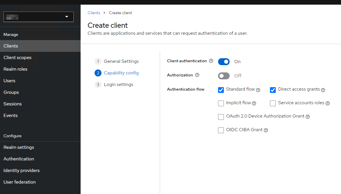Uncheck the Standard flow checkbox

tap(221, 90)
